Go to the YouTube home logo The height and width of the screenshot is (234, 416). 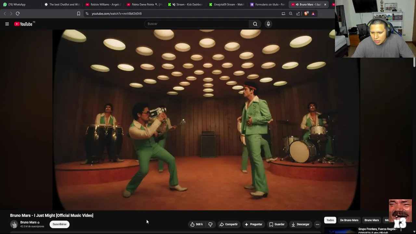pyautogui.click(x=23, y=24)
